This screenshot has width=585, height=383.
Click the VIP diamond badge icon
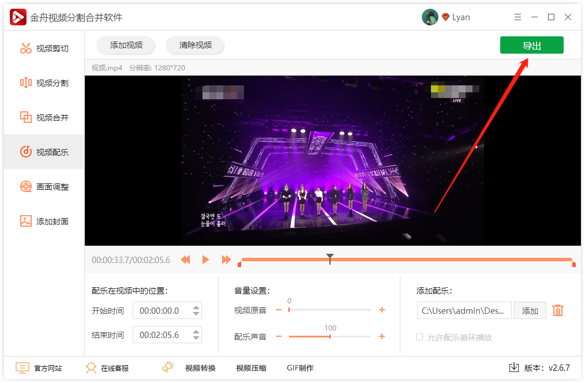click(x=445, y=17)
